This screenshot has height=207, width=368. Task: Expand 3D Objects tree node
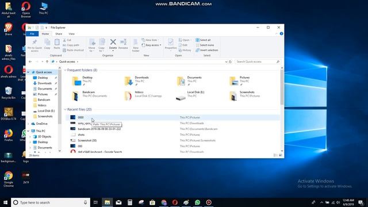(x=30, y=137)
